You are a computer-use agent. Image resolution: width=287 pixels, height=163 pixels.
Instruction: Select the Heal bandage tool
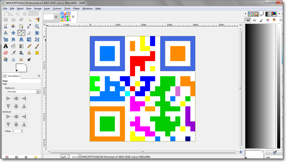tap(37, 53)
